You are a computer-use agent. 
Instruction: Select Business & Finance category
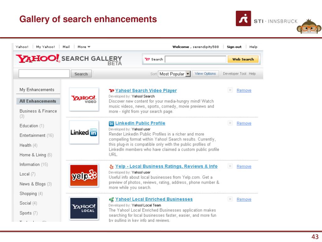pyautogui.click(x=38, y=113)
